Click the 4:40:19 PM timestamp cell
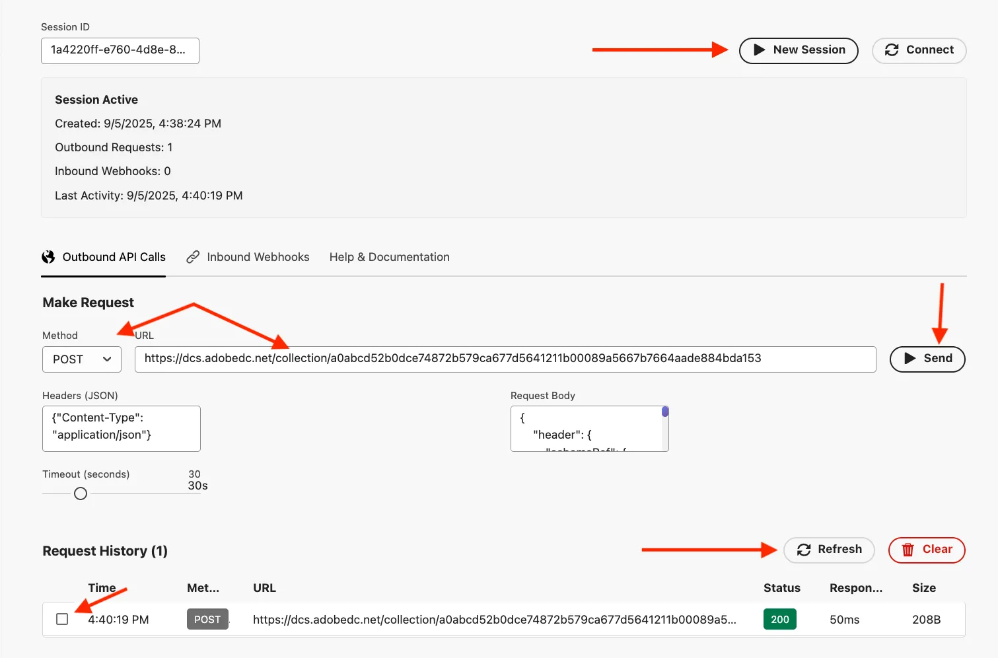Screen dimensions: 998x658 click(x=118, y=620)
